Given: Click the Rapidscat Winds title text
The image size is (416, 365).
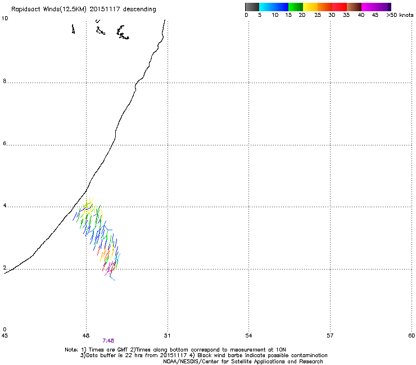Looking at the screenshot, I should (x=84, y=9).
